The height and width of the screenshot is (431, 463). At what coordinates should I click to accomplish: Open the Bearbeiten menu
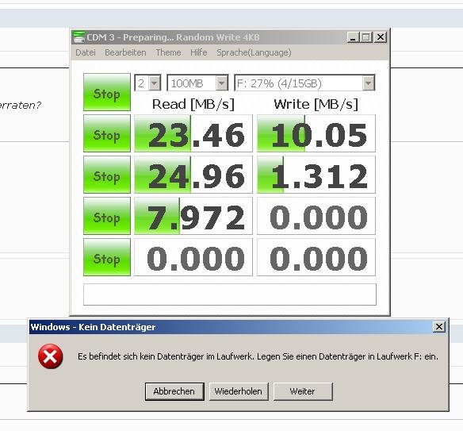tap(125, 52)
